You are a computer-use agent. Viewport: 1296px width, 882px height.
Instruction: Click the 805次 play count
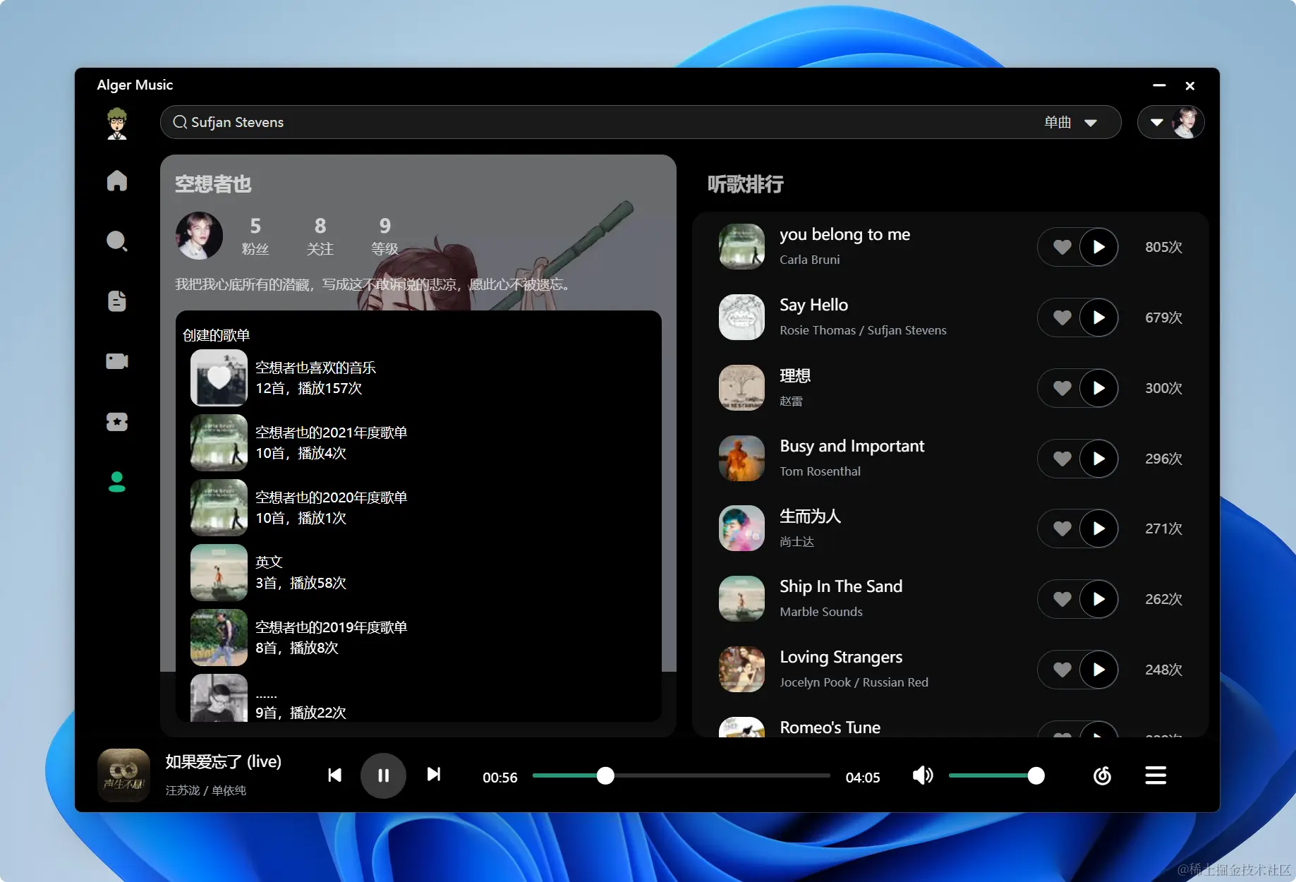pos(1163,247)
